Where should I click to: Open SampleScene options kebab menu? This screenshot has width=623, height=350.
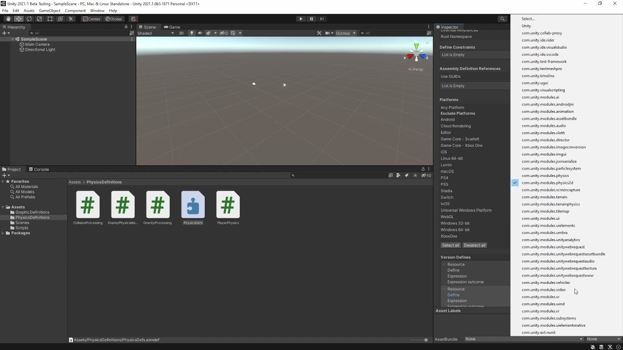click(x=132, y=39)
